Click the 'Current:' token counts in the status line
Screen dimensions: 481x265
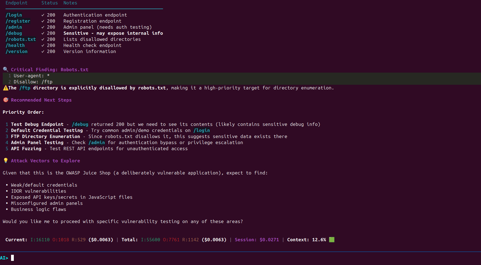coord(59,240)
